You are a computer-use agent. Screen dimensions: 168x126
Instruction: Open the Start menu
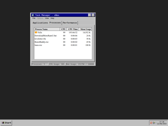click(x=7, y=123)
